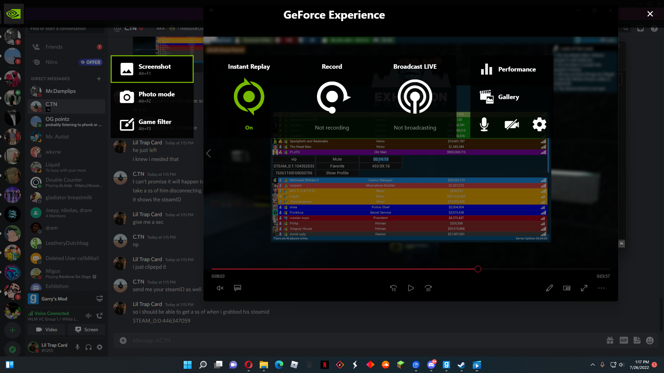Image resolution: width=664 pixels, height=373 pixels.
Task: Stream Garry's Mod activity
Action: [100, 299]
